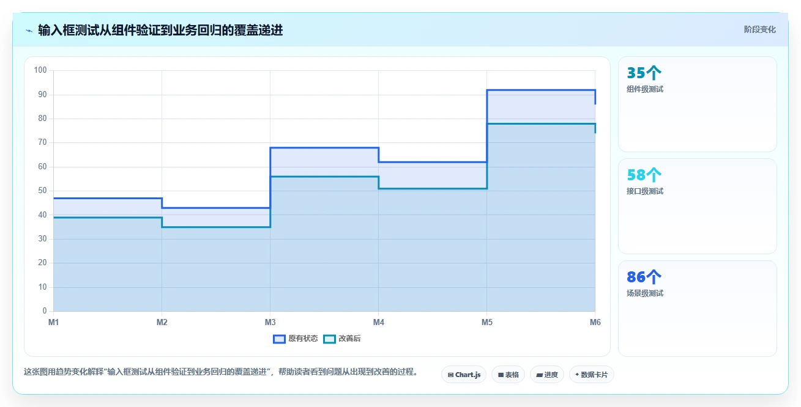Click the 100 y-axis value
The height and width of the screenshot is (407, 801).
pyautogui.click(x=40, y=70)
